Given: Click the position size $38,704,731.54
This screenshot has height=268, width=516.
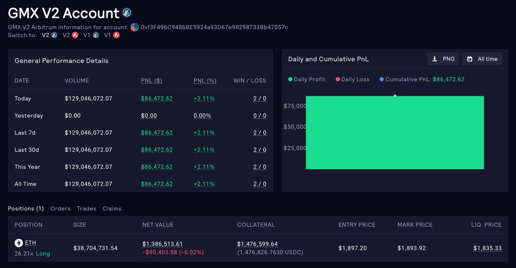Looking at the screenshot, I should [95, 248].
